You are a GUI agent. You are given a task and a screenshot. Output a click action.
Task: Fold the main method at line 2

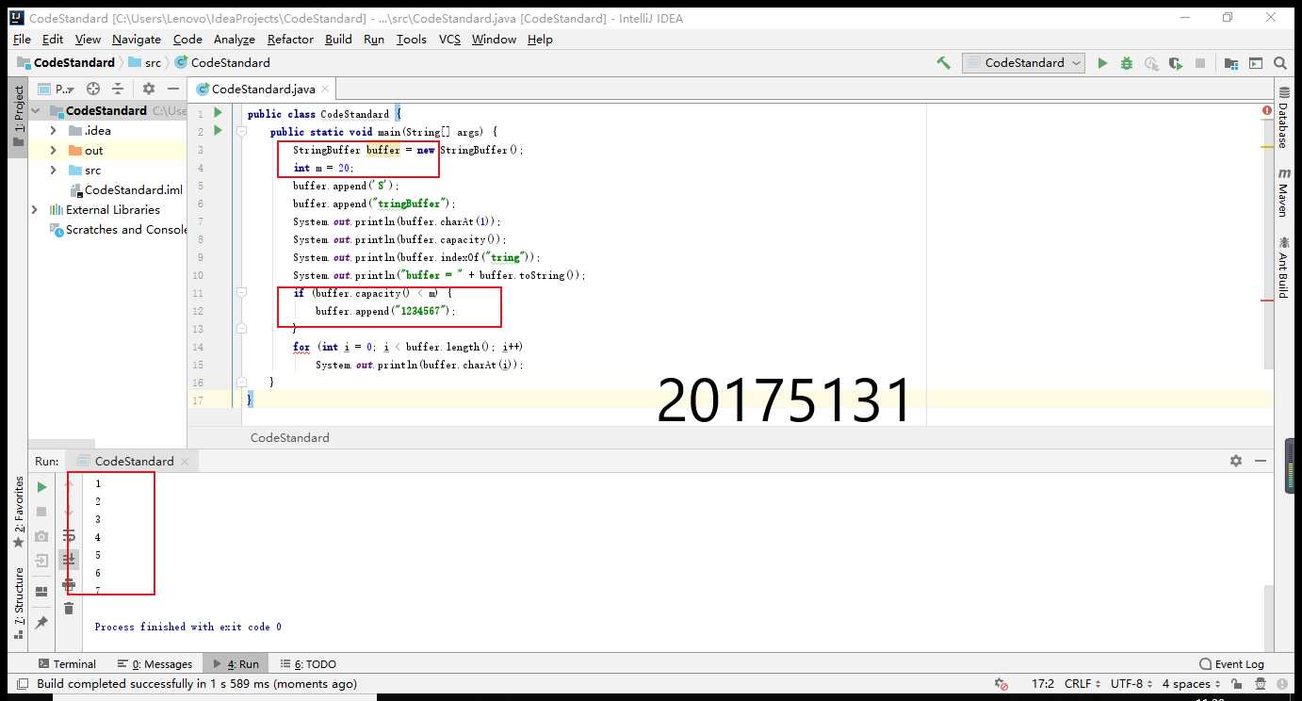241,132
